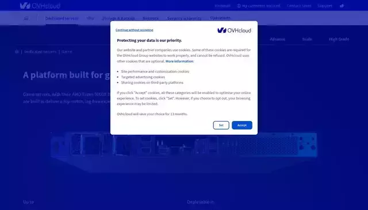Click 'Sharing cookies on third-party platforms' bullet
Screen dimensions: 368x210
152,83
